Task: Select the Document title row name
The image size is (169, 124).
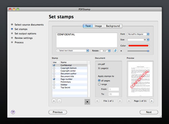Action: pos(67,77)
